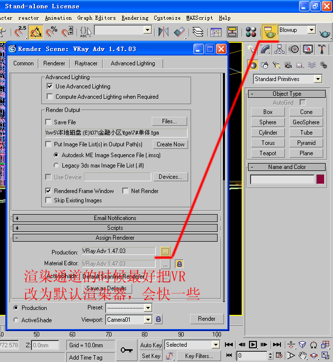Collapse the Assign Renderer rollout
The width and height of the screenshot is (333, 362).
pos(115,238)
